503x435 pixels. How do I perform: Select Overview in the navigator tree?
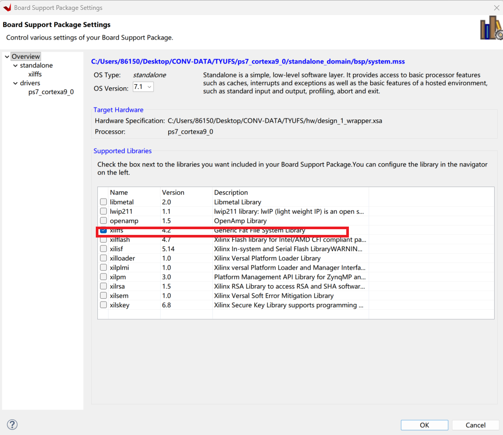[x=26, y=56]
